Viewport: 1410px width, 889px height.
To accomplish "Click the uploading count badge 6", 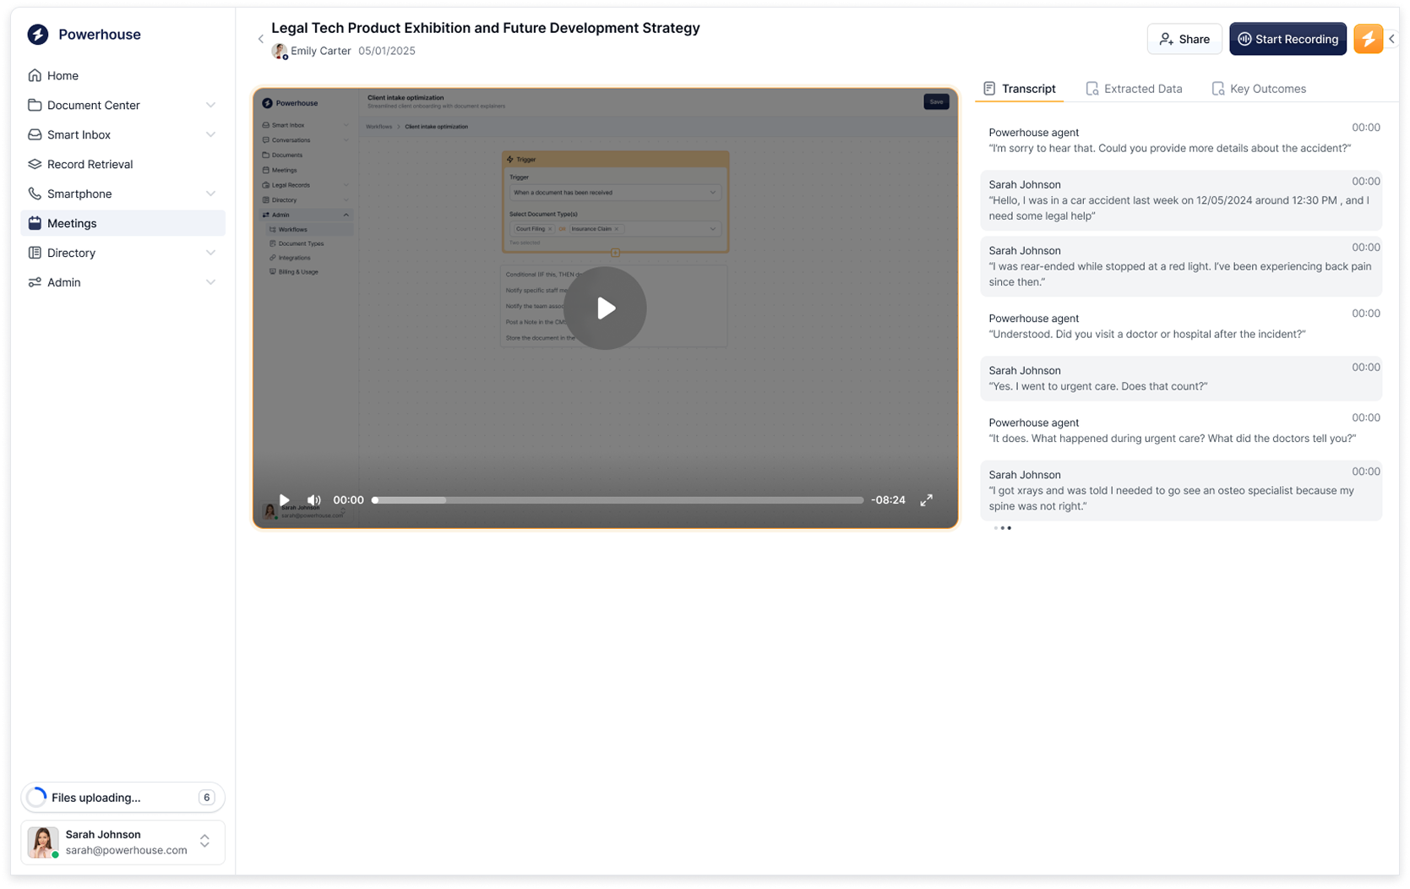I will (206, 798).
